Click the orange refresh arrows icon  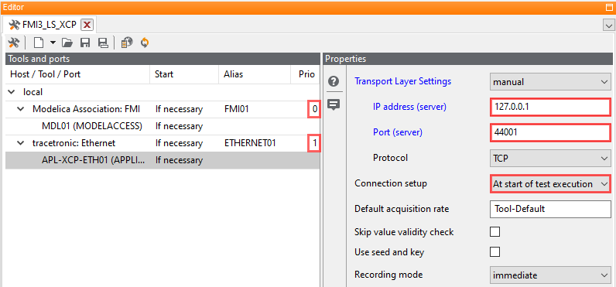[145, 43]
